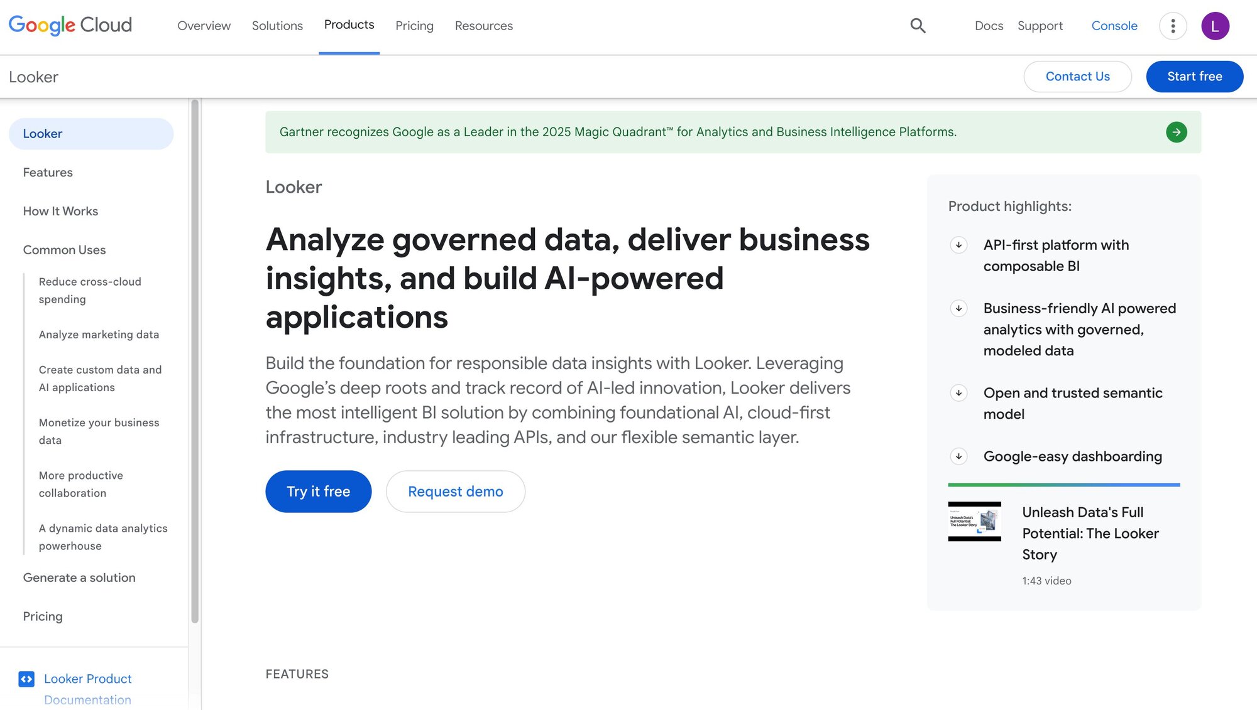This screenshot has width=1257, height=710.
Task: Open Create custom data and AI applications
Action: click(100, 379)
